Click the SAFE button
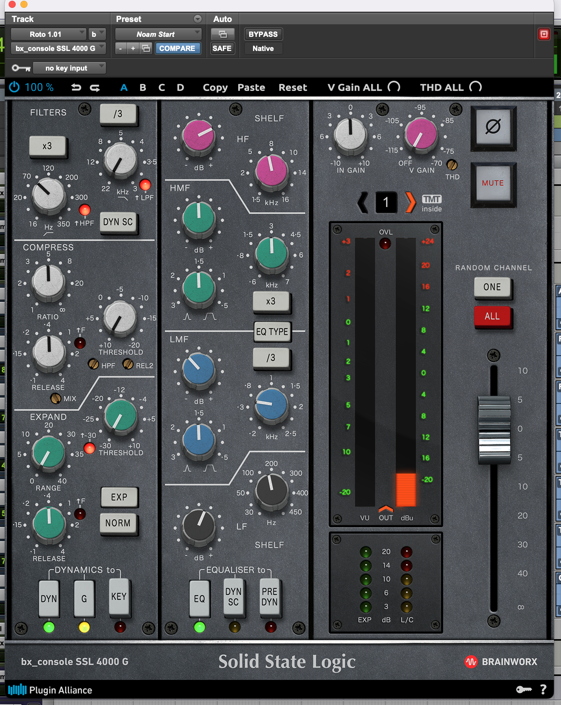Screen dimensions: 561x705 pyautogui.click(x=222, y=48)
